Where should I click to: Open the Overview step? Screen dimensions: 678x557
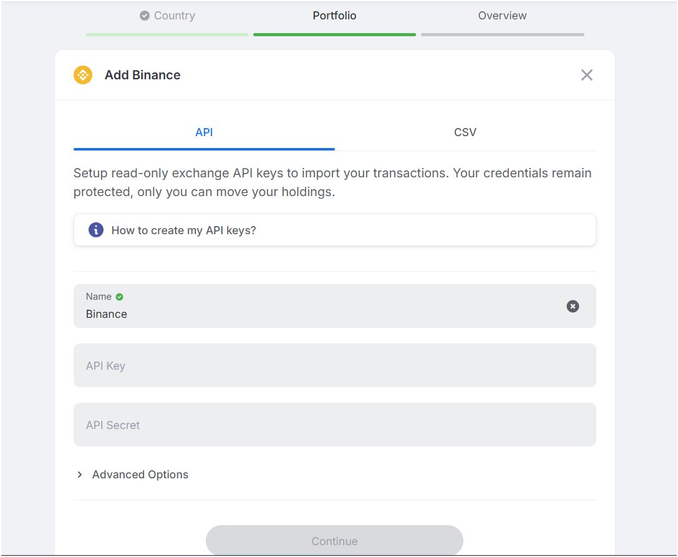coord(502,16)
